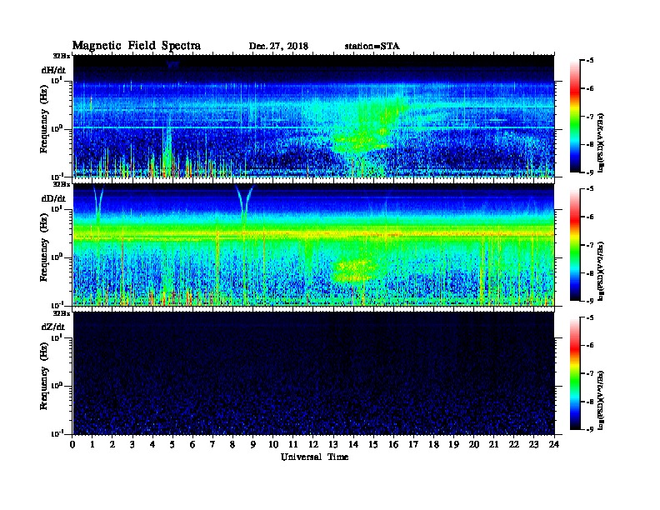Click the dZ/dt spectrogram plot

point(313,373)
